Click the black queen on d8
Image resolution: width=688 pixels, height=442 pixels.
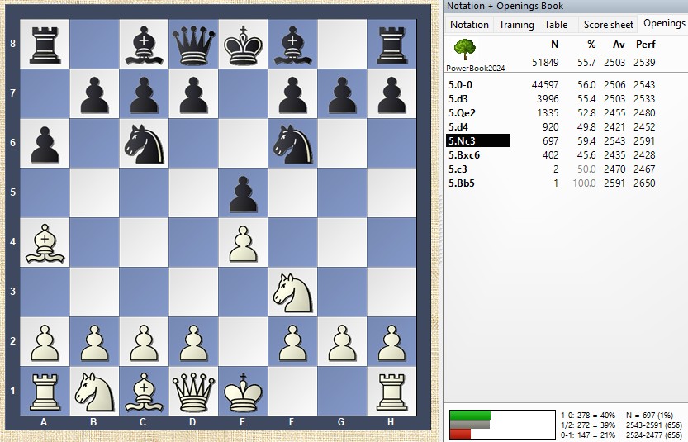(x=193, y=45)
